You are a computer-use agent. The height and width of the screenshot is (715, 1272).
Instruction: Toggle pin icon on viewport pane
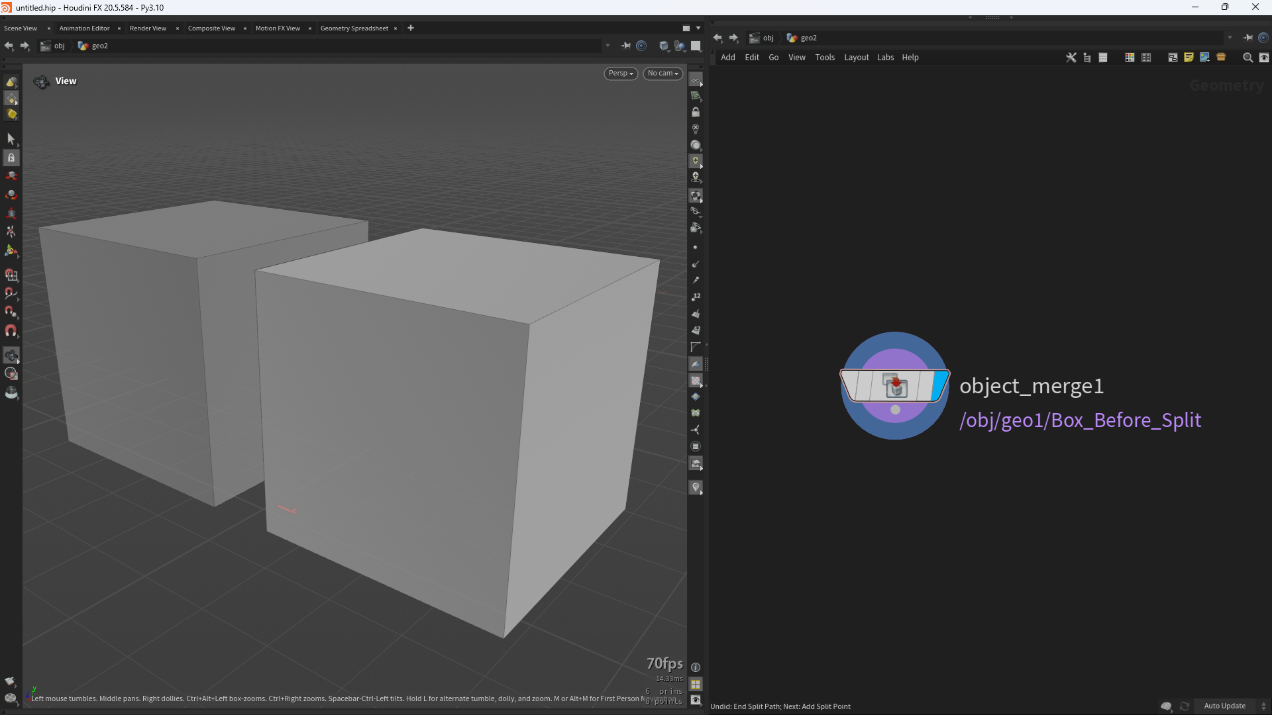click(x=625, y=46)
